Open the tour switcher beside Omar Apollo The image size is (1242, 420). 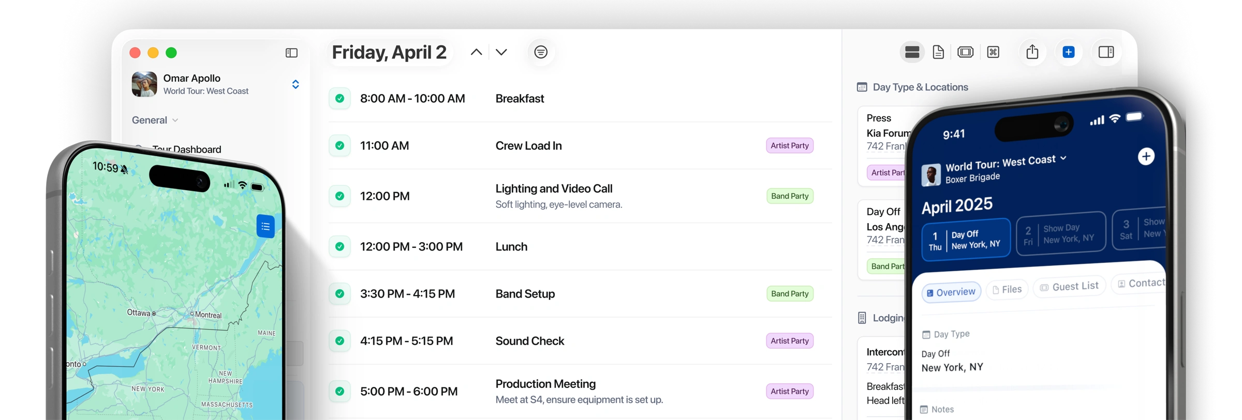click(x=295, y=84)
